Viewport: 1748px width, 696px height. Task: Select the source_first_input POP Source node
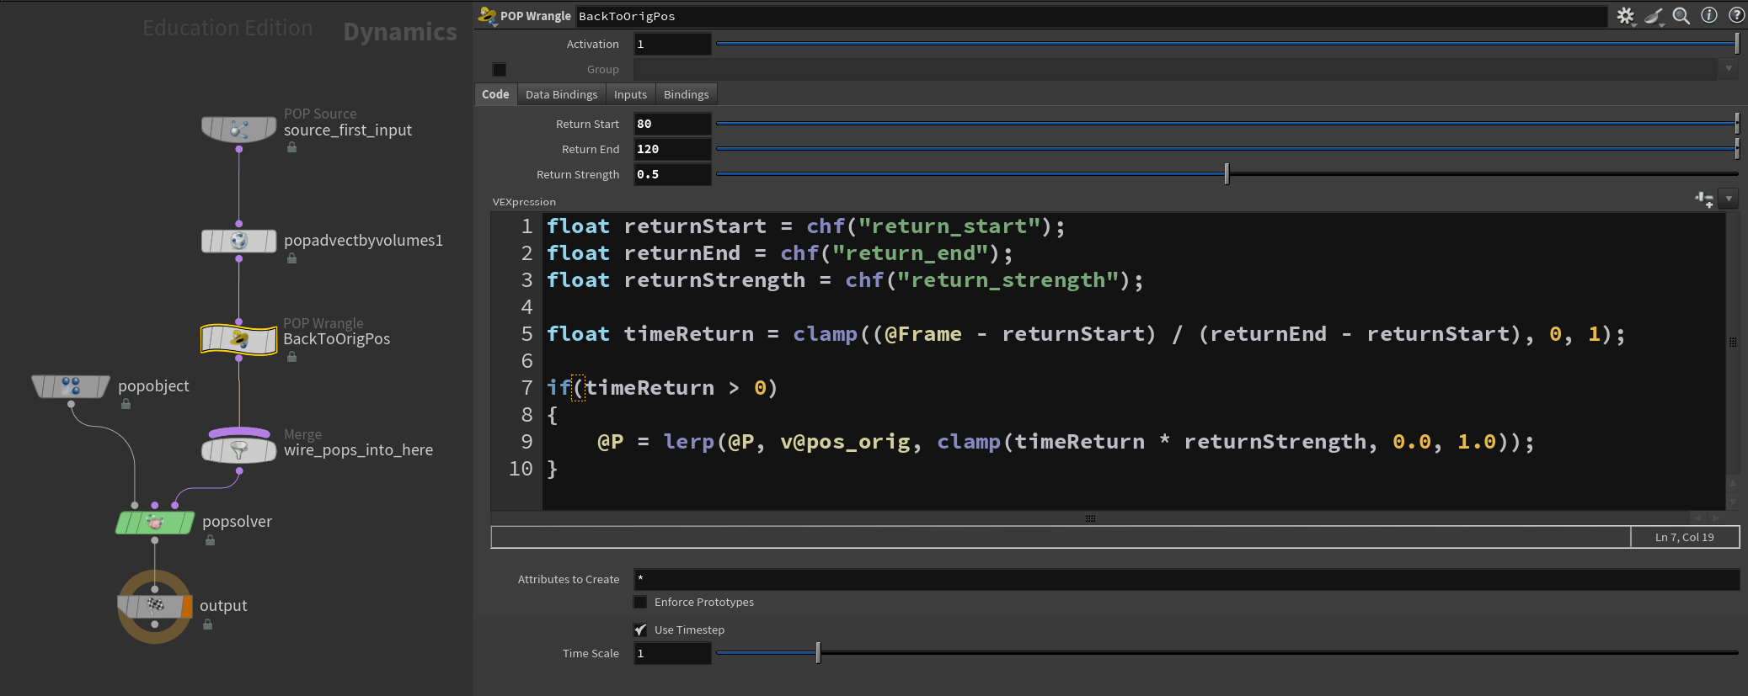coord(238,129)
